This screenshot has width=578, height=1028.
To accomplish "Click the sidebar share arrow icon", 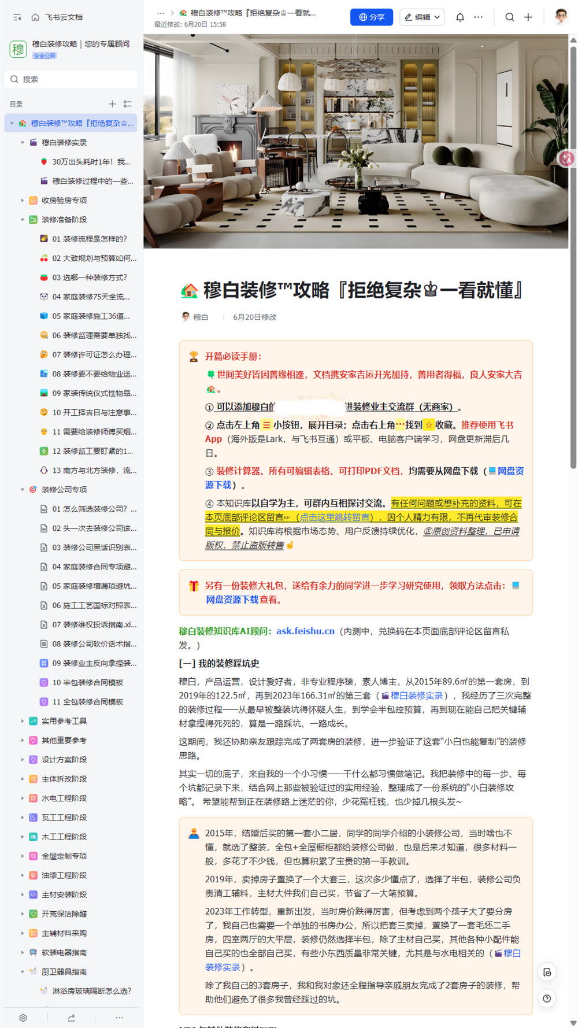I will click(71, 1018).
